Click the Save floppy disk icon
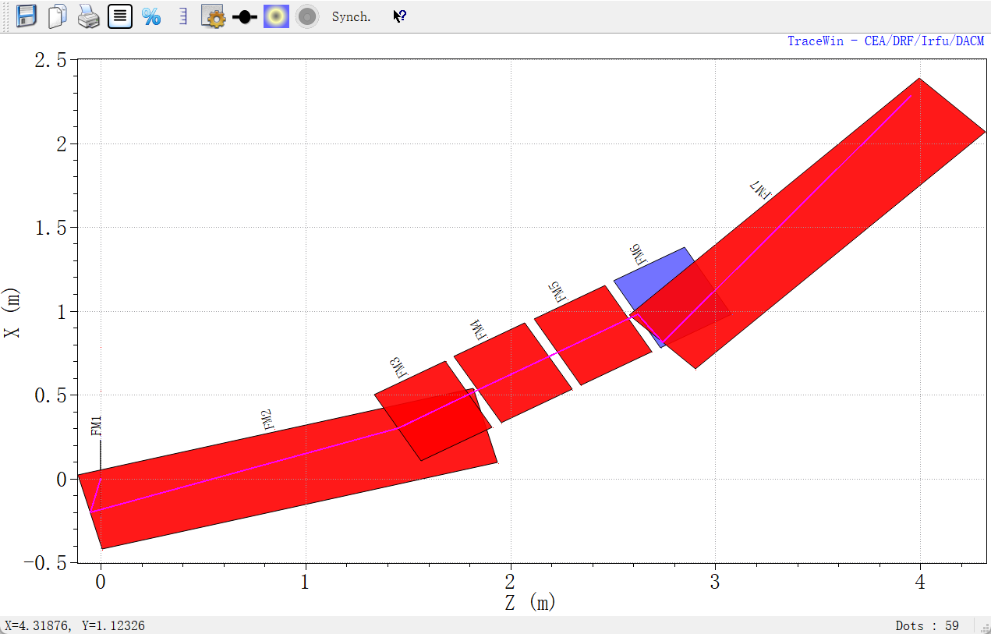 click(27, 16)
